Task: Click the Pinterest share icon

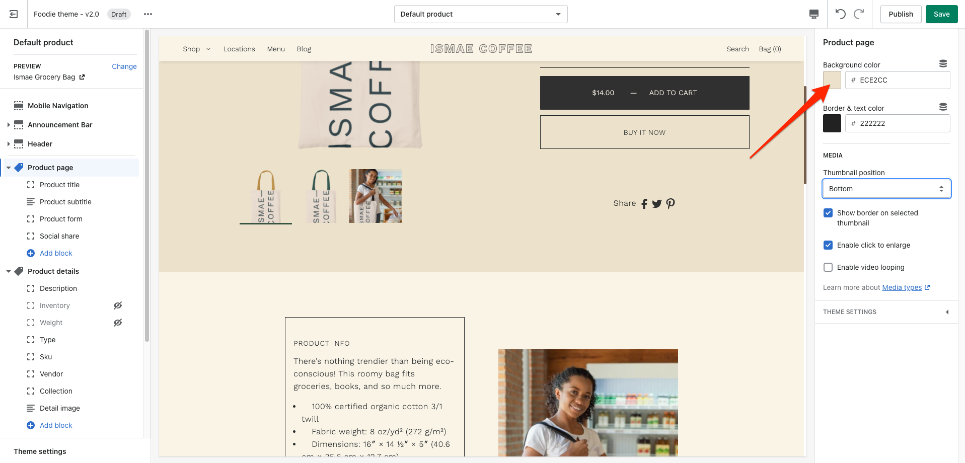Action: click(671, 203)
